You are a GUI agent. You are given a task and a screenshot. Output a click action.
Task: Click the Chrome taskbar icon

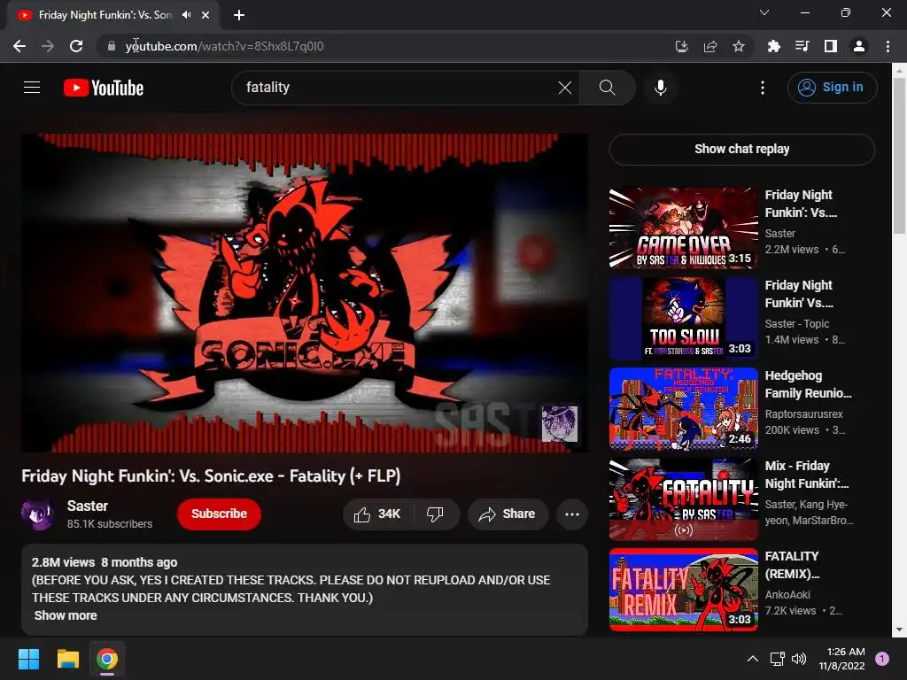click(x=107, y=659)
